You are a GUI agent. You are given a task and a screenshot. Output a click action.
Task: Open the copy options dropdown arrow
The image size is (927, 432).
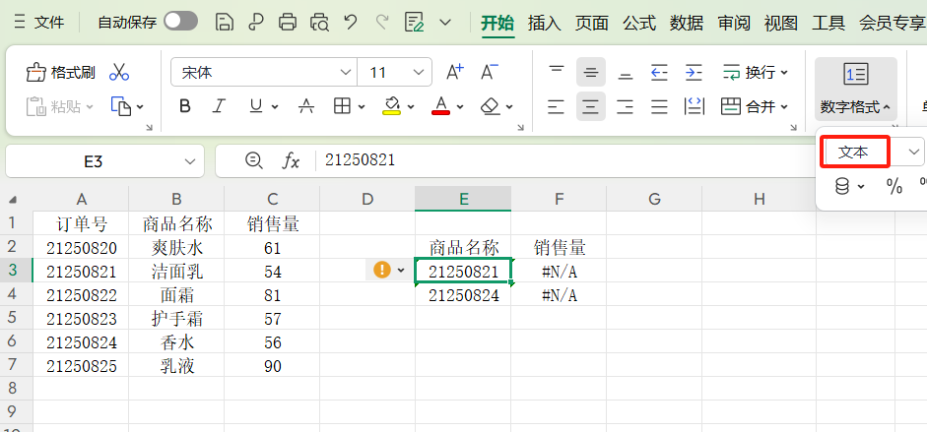140,107
